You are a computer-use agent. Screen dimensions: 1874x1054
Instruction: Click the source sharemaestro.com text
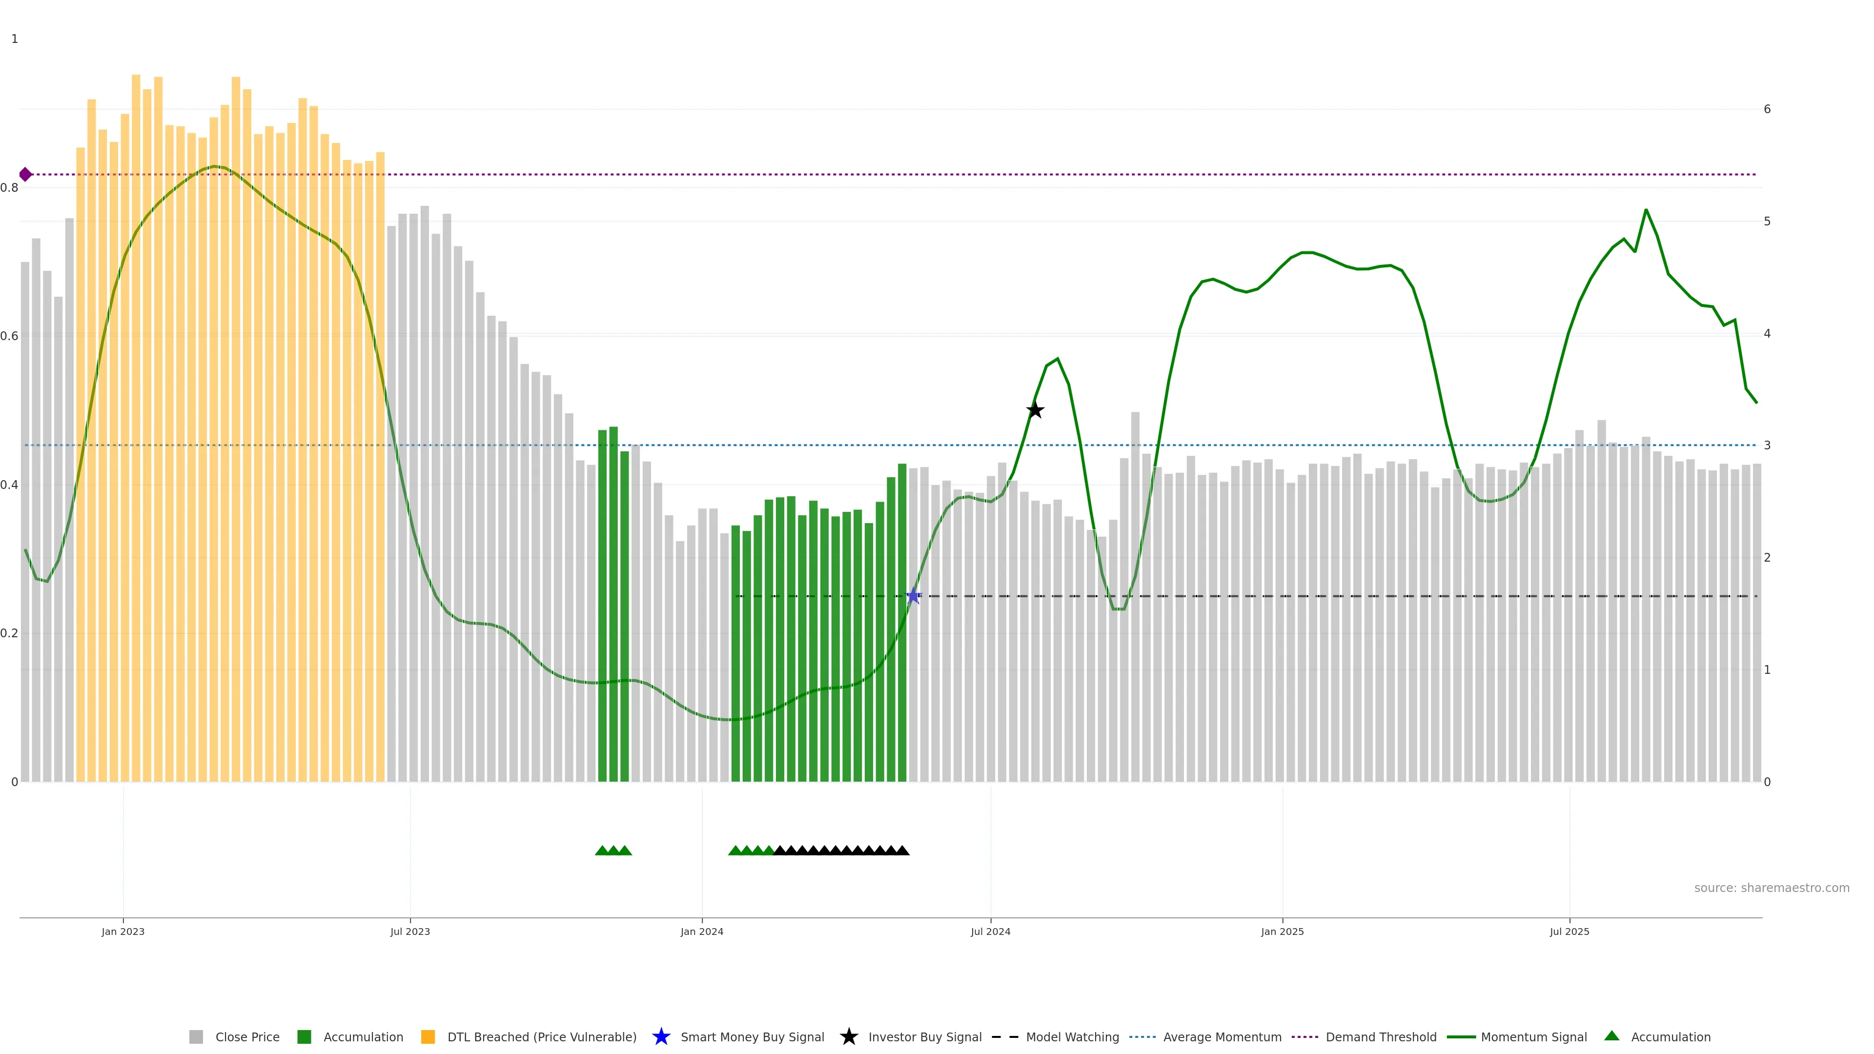coord(1772,888)
